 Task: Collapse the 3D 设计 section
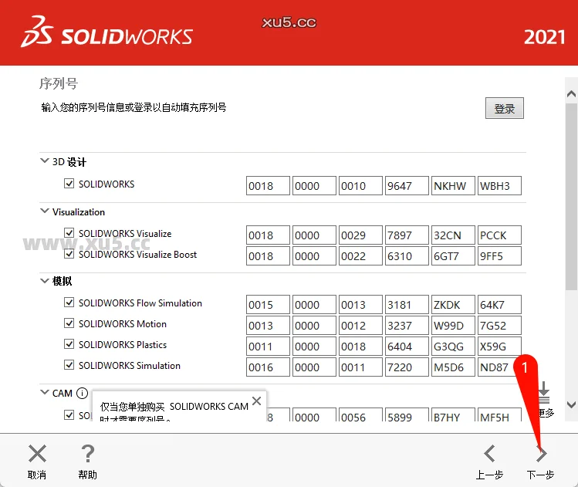[x=44, y=162]
